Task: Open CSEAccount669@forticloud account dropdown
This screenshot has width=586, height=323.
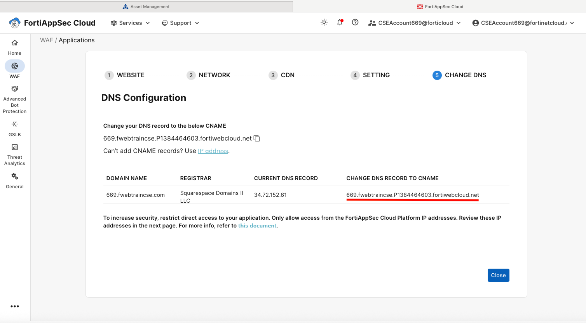Action: pyautogui.click(x=415, y=23)
